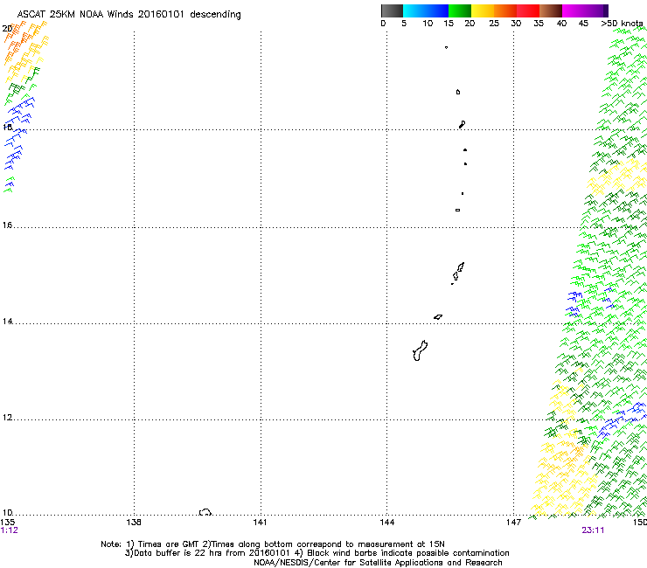Image resolution: width=647 pixels, height=568 pixels.
Task: Click the 'NOAA/NESDIS/Center for Satellite Applications' credit line
Action: click(378, 563)
